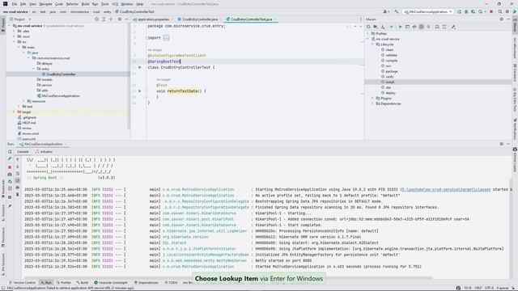The width and height of the screenshot is (518, 291).
Task: Select Console tab in Run panel
Action: coord(23,152)
